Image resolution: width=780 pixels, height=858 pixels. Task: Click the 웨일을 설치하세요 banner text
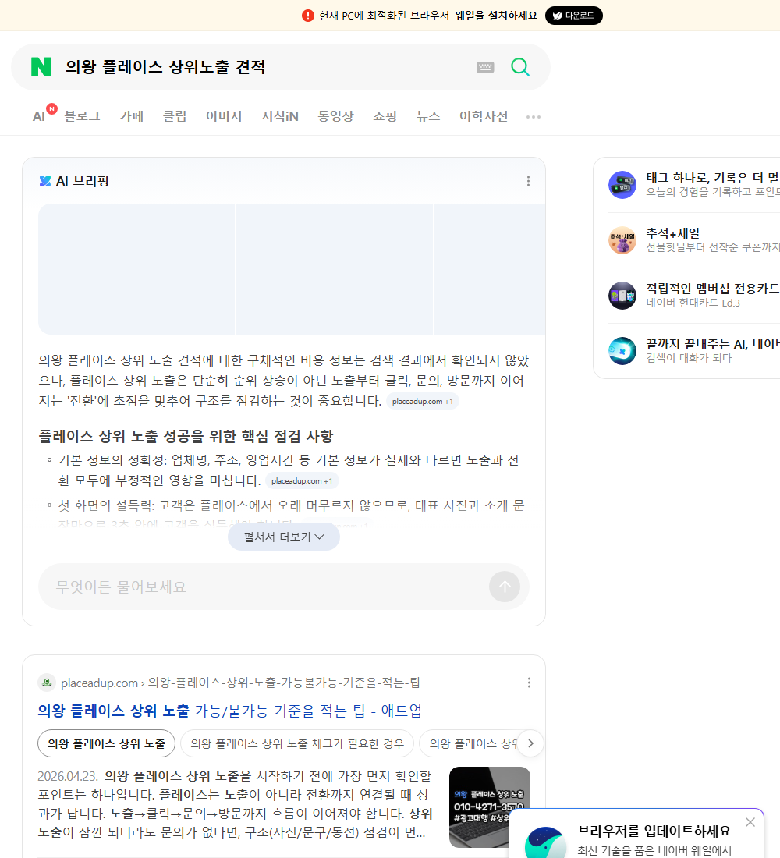tap(496, 16)
